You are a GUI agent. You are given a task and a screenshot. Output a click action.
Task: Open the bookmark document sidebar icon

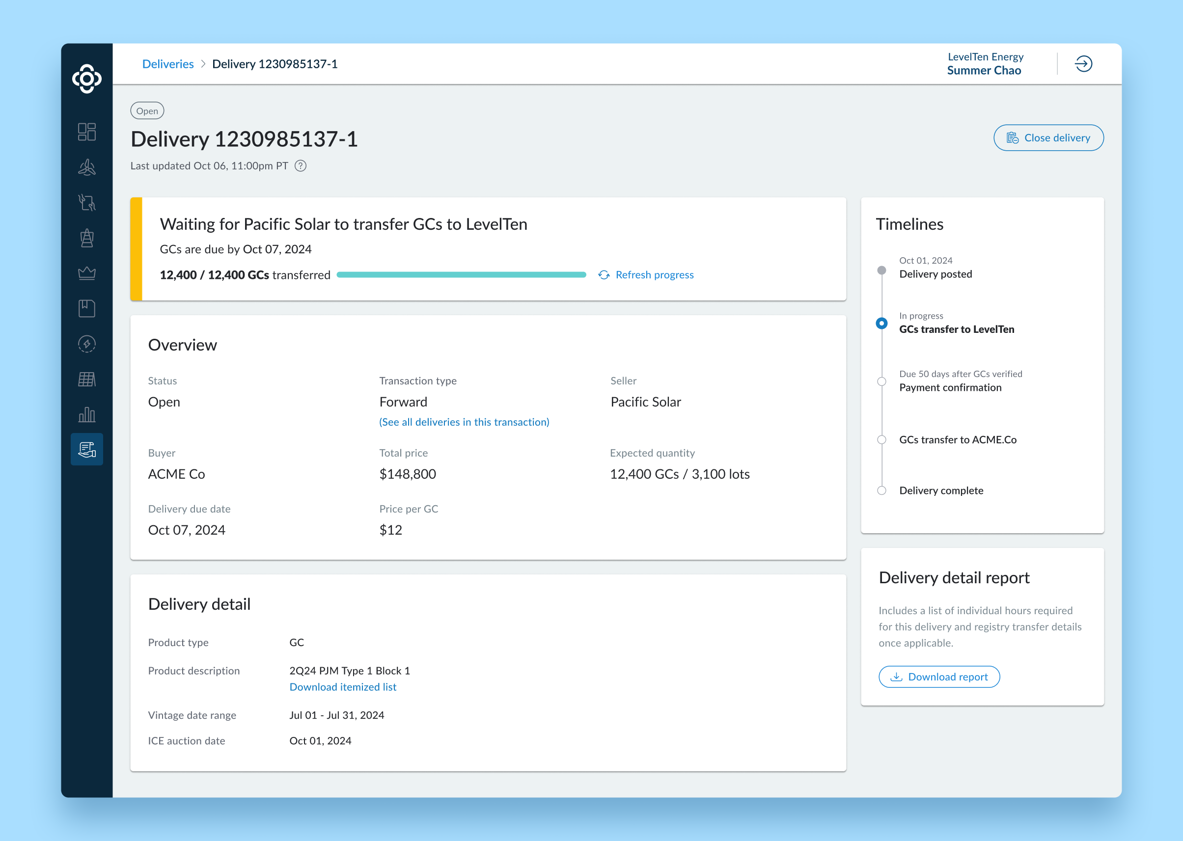(86, 308)
